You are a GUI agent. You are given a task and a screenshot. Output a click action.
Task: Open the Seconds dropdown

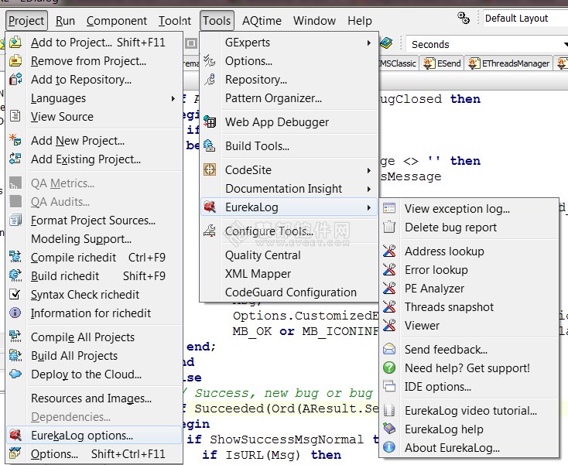pyautogui.click(x=565, y=44)
